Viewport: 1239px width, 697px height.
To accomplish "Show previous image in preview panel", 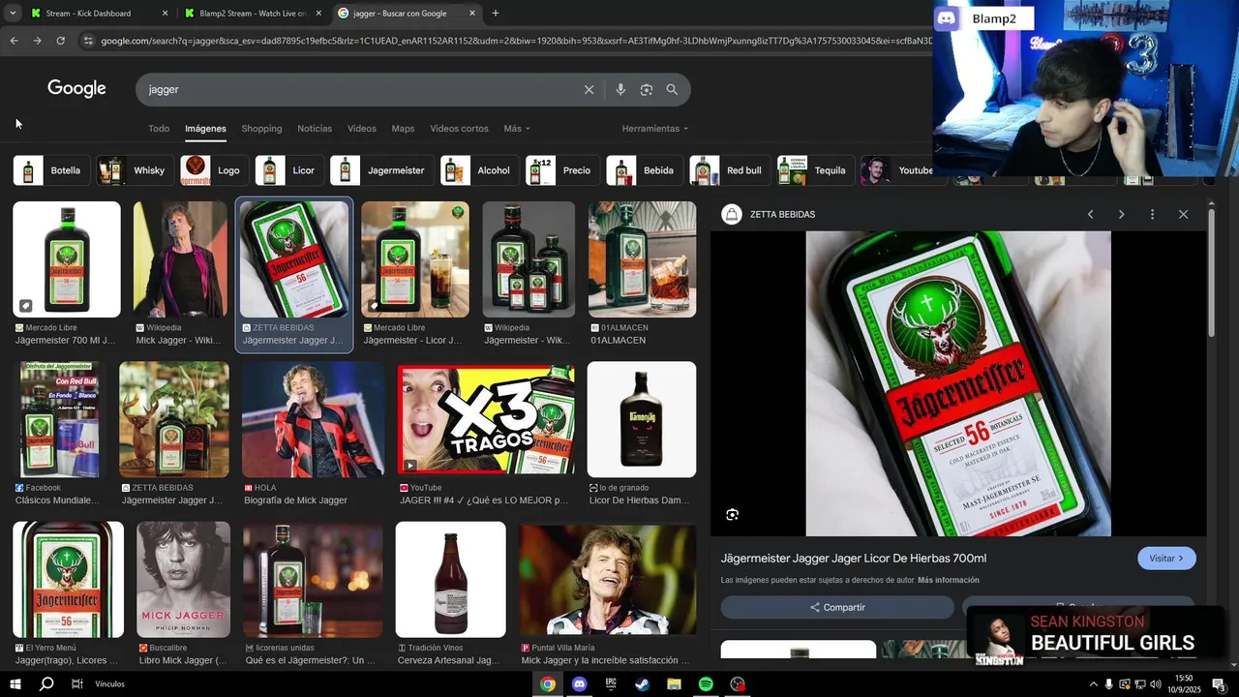I will pyautogui.click(x=1090, y=214).
